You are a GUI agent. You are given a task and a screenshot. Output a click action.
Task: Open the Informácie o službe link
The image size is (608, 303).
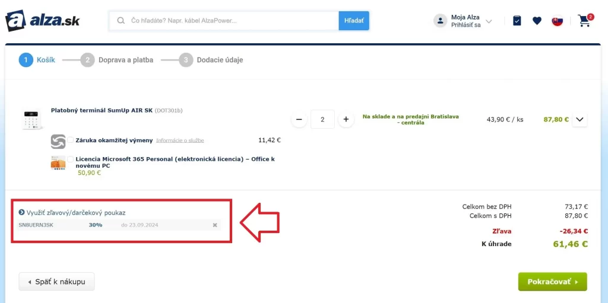coord(180,141)
